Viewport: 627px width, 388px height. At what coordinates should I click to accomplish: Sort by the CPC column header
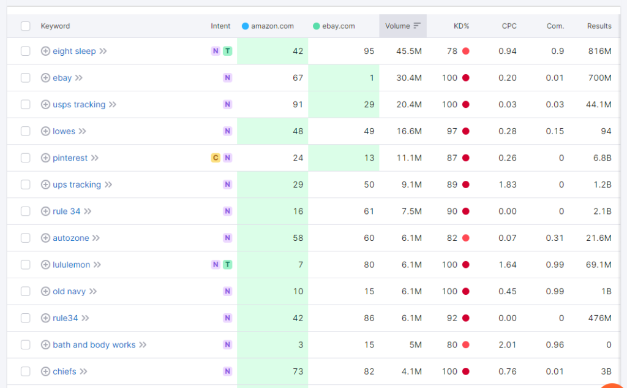coord(509,26)
